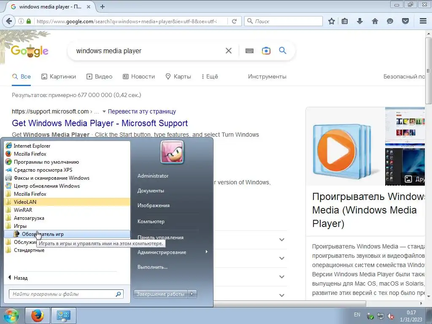Click the Firefox Поиск search box
Viewport: 432px width, 324px height.
tap(283, 21)
